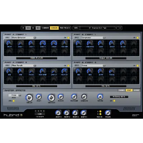Click the master delay High Damp knob
Screen dimensions: 143x143
click(x=74, y=97)
